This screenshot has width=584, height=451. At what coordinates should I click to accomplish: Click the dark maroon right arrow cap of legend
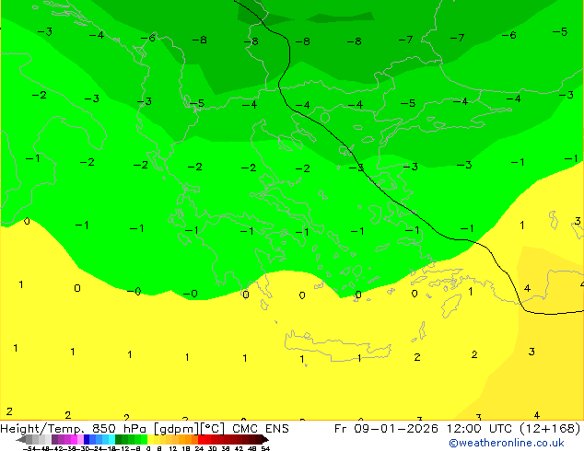click(264, 439)
